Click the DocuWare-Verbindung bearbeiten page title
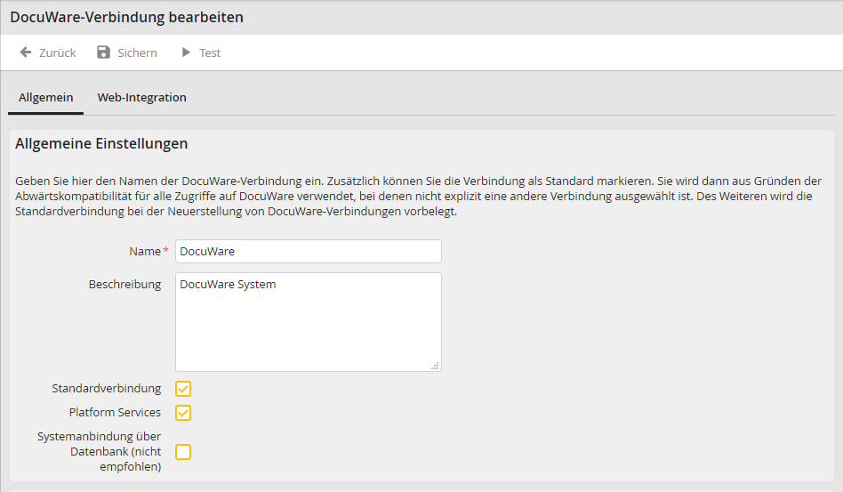Screen dimensions: 843x492 126,17
